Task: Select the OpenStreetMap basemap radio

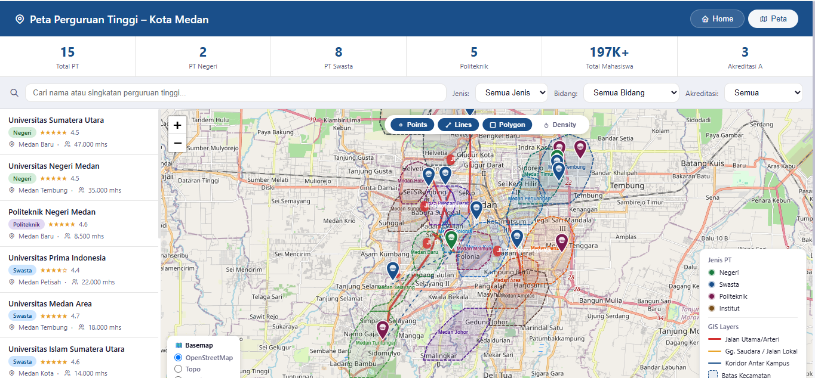Action: pyautogui.click(x=178, y=358)
